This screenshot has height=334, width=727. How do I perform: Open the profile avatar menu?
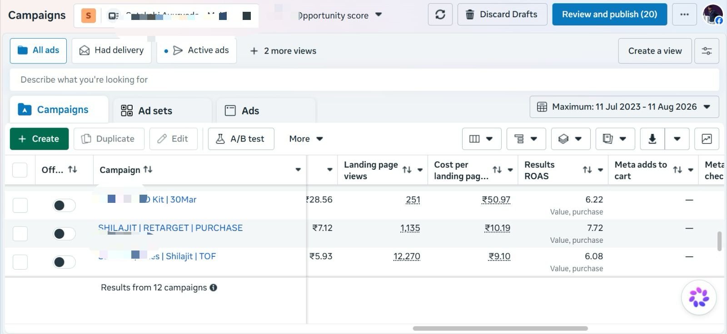(712, 15)
